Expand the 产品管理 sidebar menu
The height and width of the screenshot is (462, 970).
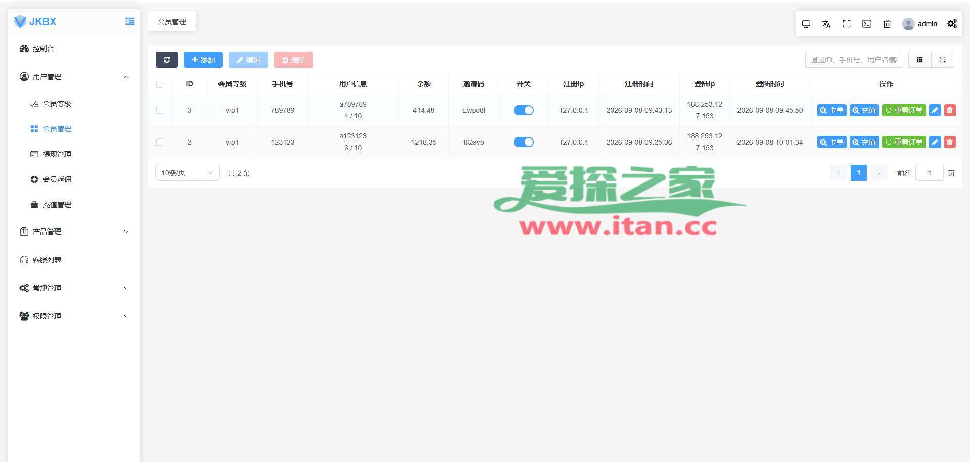[74, 232]
